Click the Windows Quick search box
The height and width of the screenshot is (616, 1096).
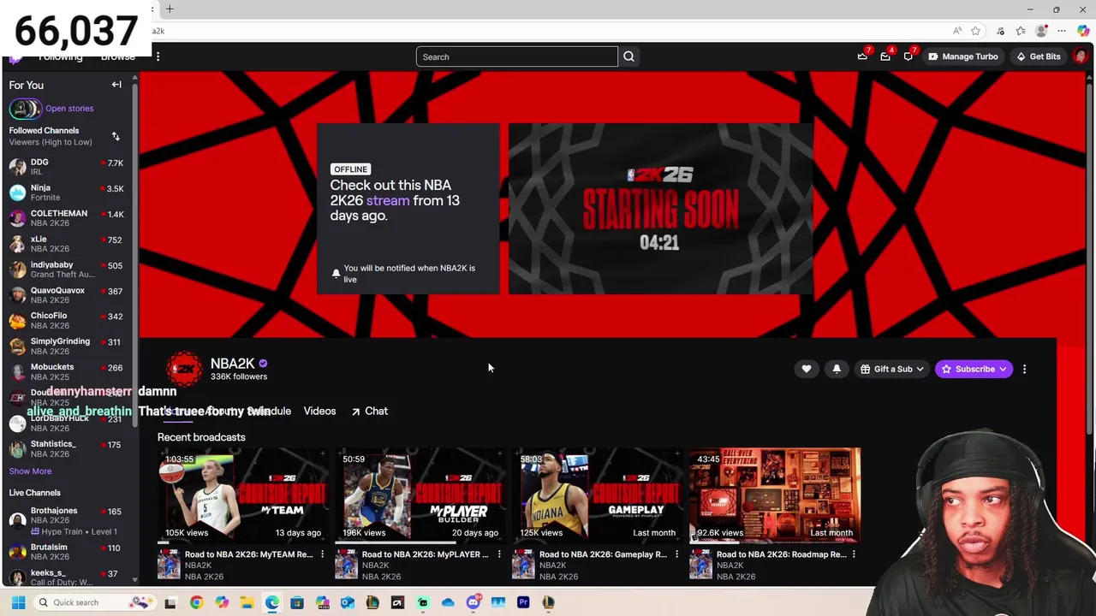(x=94, y=602)
